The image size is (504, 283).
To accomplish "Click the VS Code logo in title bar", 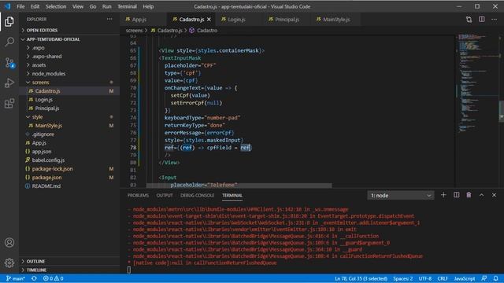I will [x=7, y=6].
